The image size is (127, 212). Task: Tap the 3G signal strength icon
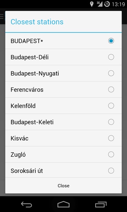[99, 4]
